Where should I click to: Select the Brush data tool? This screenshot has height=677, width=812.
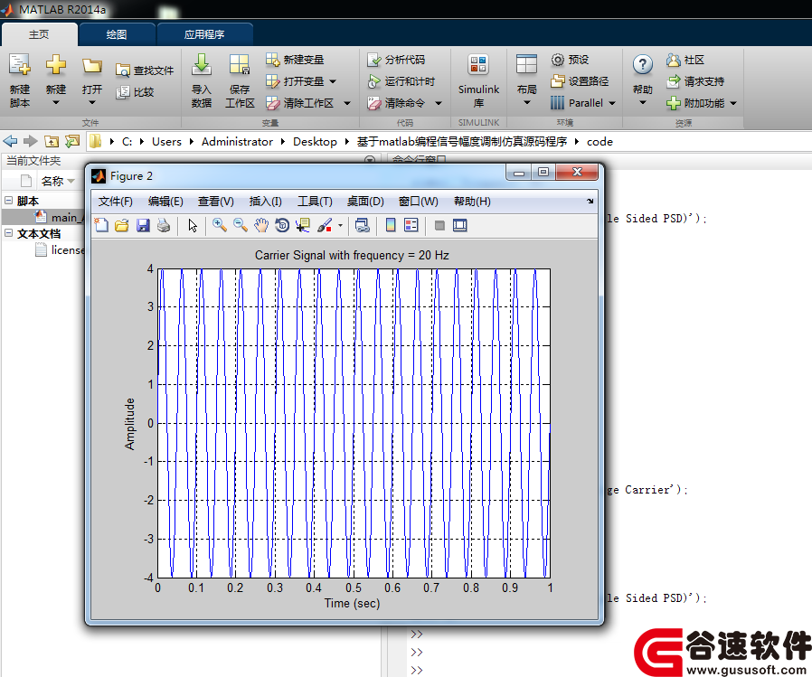325,225
